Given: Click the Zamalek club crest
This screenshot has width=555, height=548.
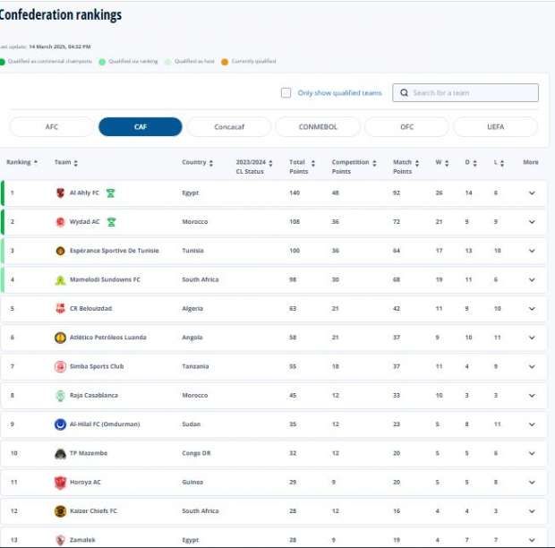Looking at the screenshot, I should tap(61, 540).
